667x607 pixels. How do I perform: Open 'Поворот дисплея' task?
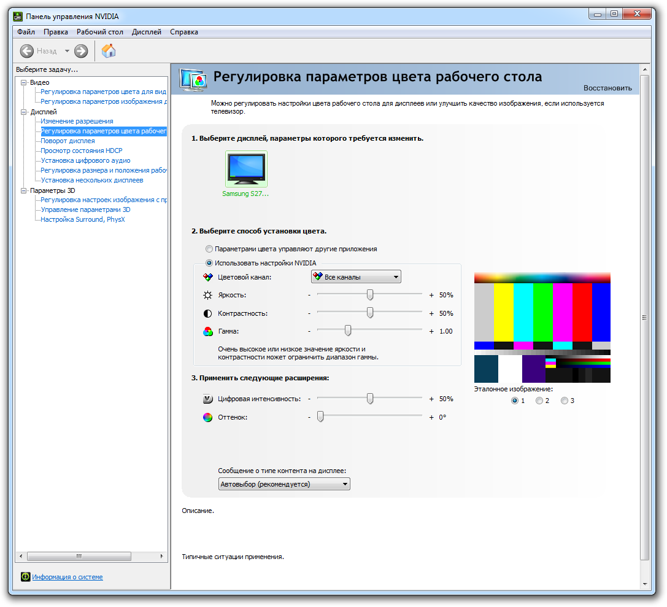[x=68, y=141]
